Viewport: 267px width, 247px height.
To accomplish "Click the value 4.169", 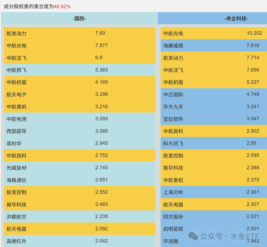I will [101, 82].
